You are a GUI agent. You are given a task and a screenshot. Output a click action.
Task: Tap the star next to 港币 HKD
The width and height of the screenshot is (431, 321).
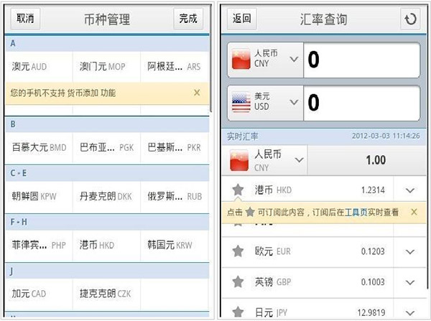point(238,190)
